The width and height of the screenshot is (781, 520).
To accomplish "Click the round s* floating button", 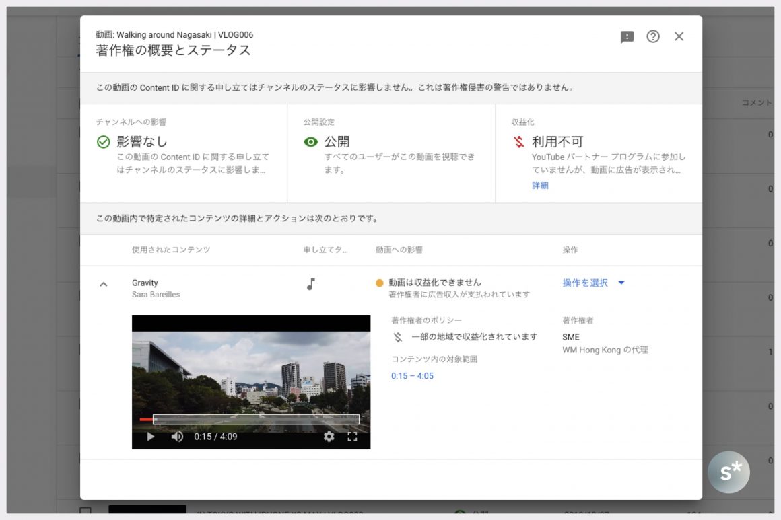I will [x=728, y=472].
